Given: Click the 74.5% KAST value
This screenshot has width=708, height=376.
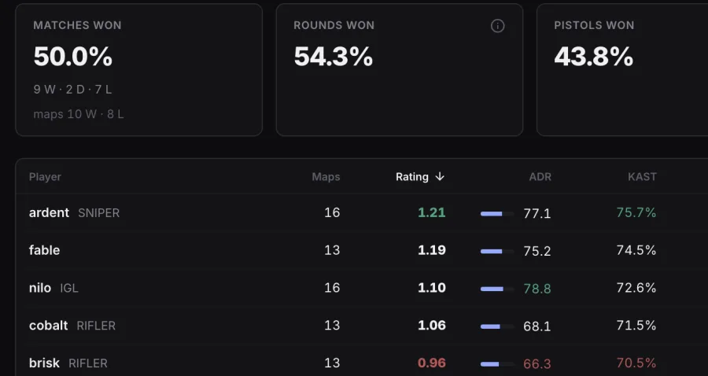Looking at the screenshot, I should 636,250.
